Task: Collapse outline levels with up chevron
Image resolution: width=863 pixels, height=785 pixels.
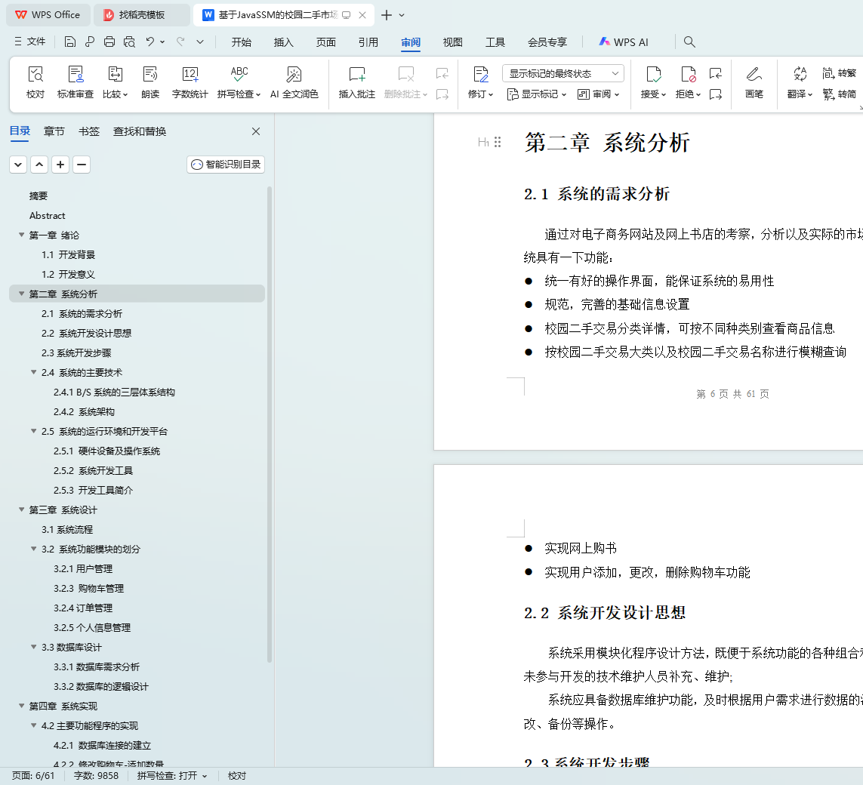Action: pos(39,165)
